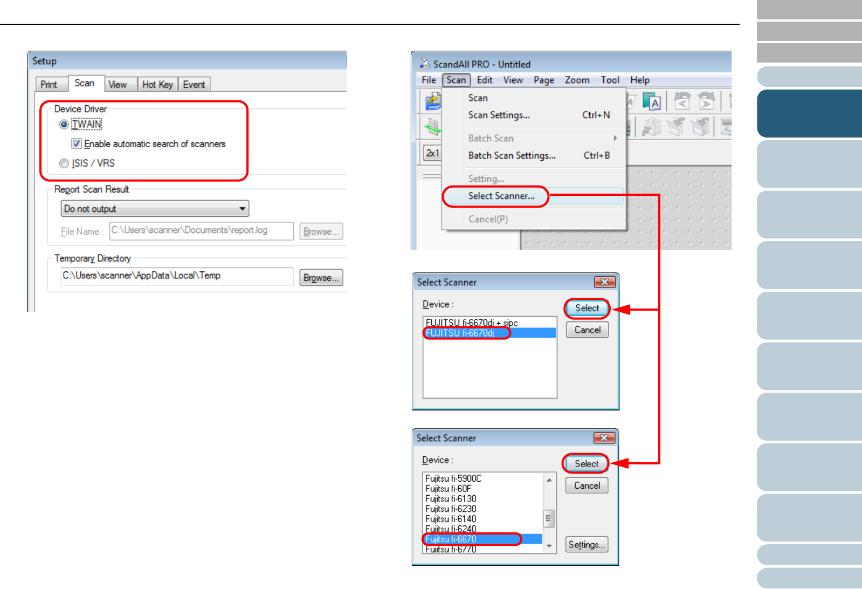Click the Temporary Directory path field
The image size is (862, 589).
tap(177, 276)
